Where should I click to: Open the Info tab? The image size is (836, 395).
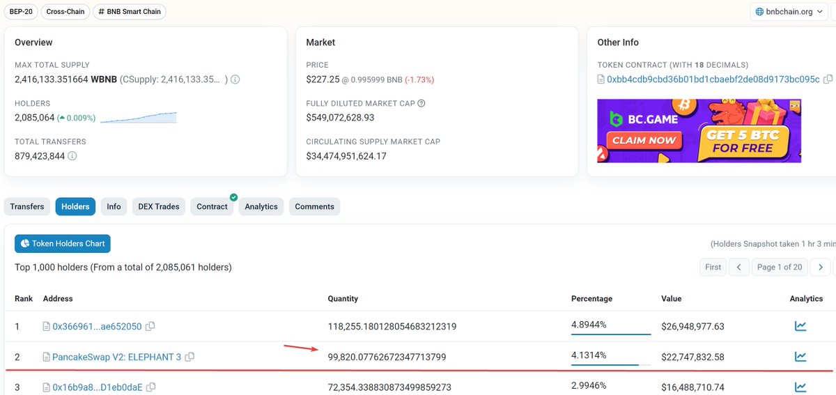pyautogui.click(x=114, y=206)
